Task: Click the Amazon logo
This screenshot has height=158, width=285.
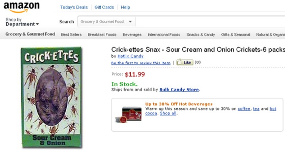Action: 22,7
